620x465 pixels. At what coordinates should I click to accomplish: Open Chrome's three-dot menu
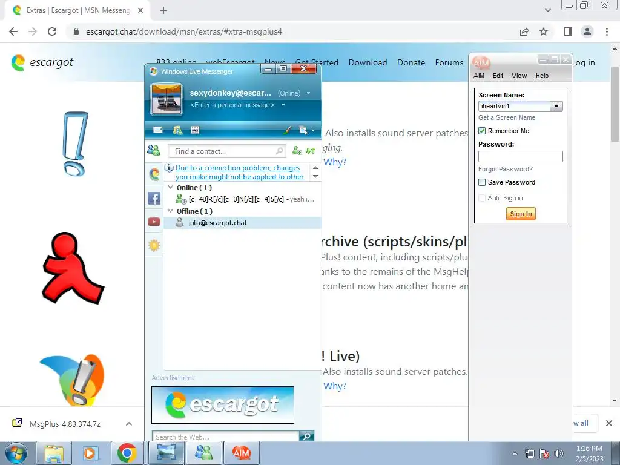pyautogui.click(x=607, y=31)
